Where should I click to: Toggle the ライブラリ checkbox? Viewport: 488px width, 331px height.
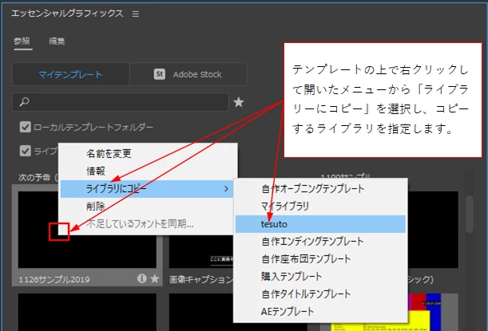pos(26,151)
